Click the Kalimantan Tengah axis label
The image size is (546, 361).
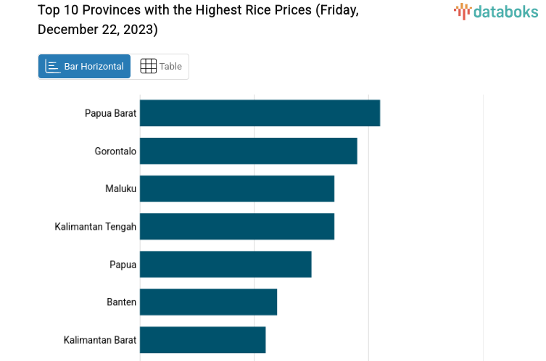point(95,226)
